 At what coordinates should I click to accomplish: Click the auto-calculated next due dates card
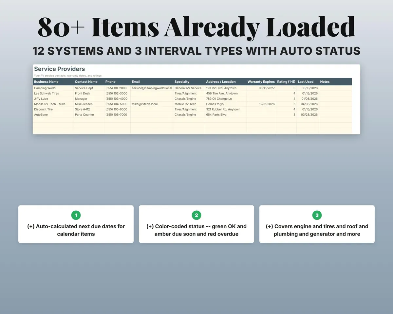click(x=76, y=224)
